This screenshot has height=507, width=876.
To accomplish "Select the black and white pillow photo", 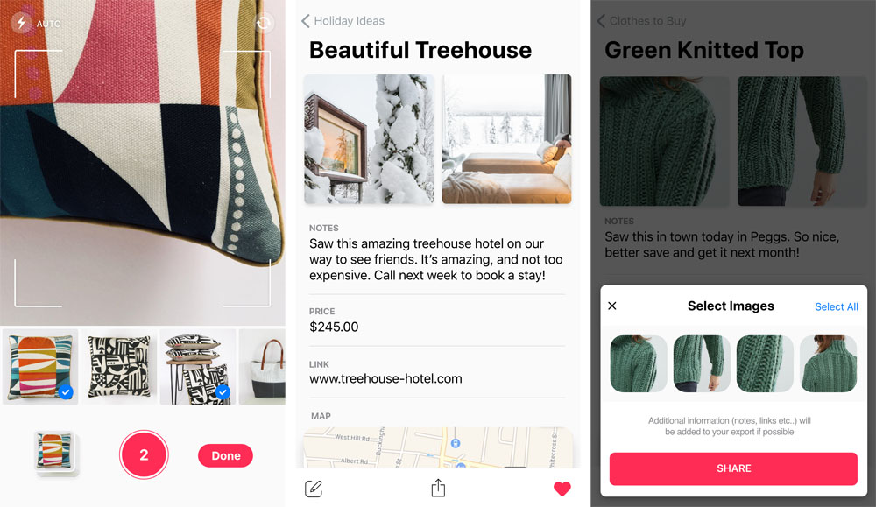I will click(x=119, y=366).
